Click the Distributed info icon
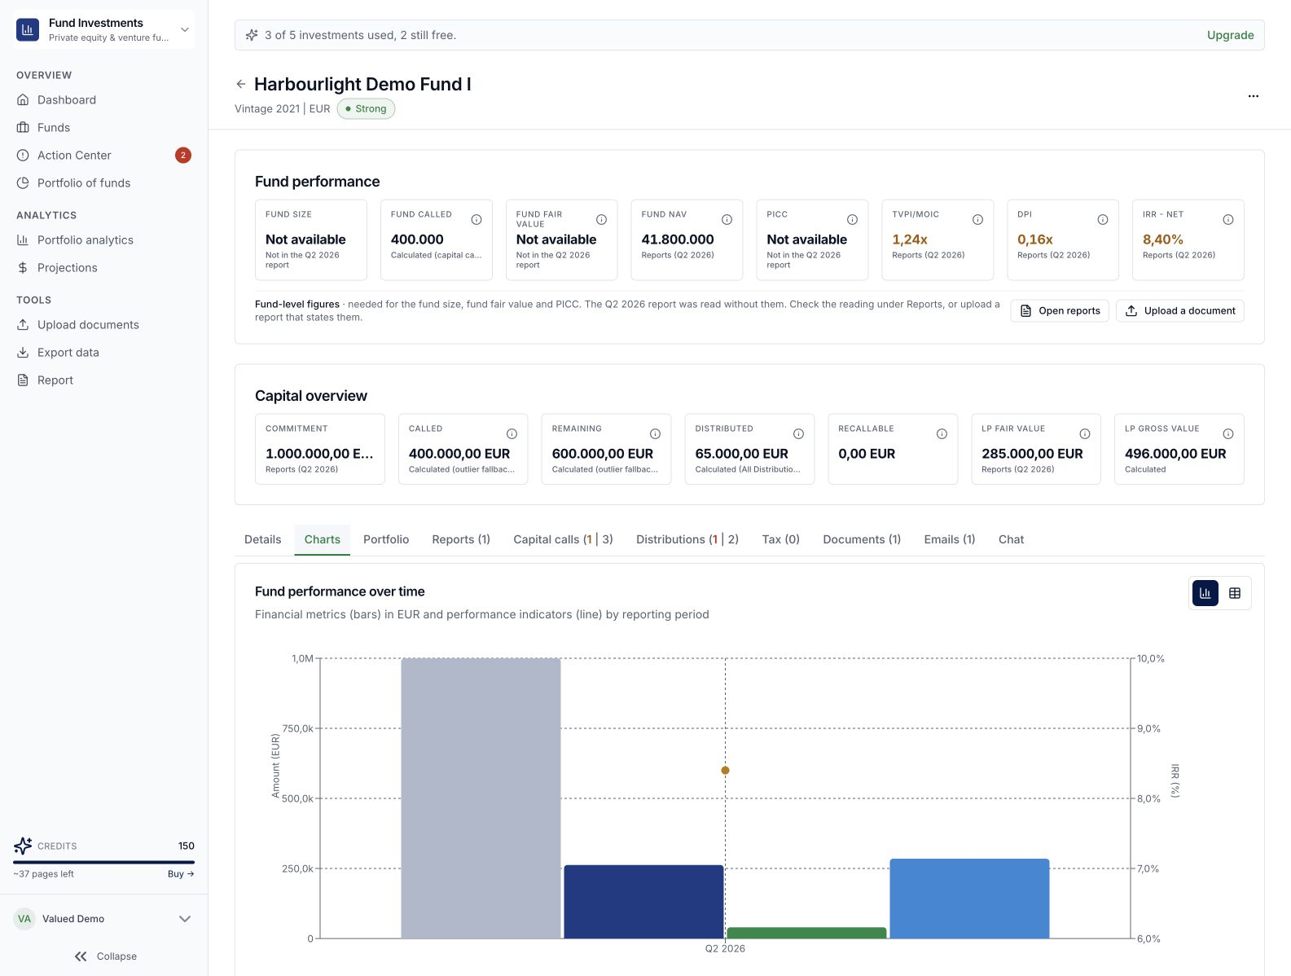The width and height of the screenshot is (1291, 976). tap(798, 433)
